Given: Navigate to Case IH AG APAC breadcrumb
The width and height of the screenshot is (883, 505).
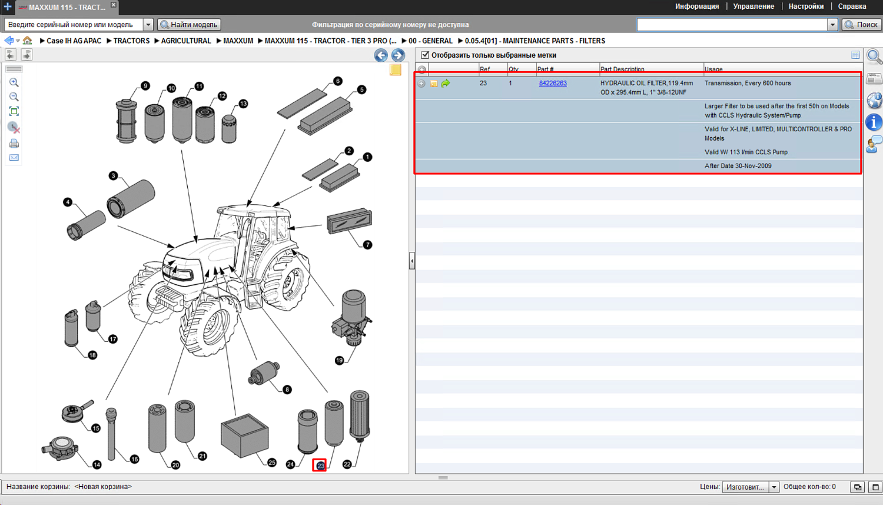Looking at the screenshot, I should coord(74,41).
